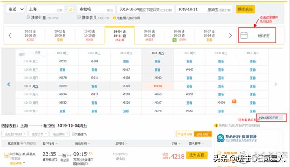Go to previous week of date tabs

pyautogui.click(x=10, y=35)
